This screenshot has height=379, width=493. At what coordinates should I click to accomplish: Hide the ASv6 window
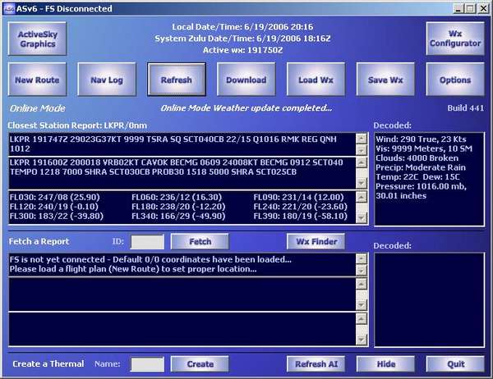coord(386,364)
